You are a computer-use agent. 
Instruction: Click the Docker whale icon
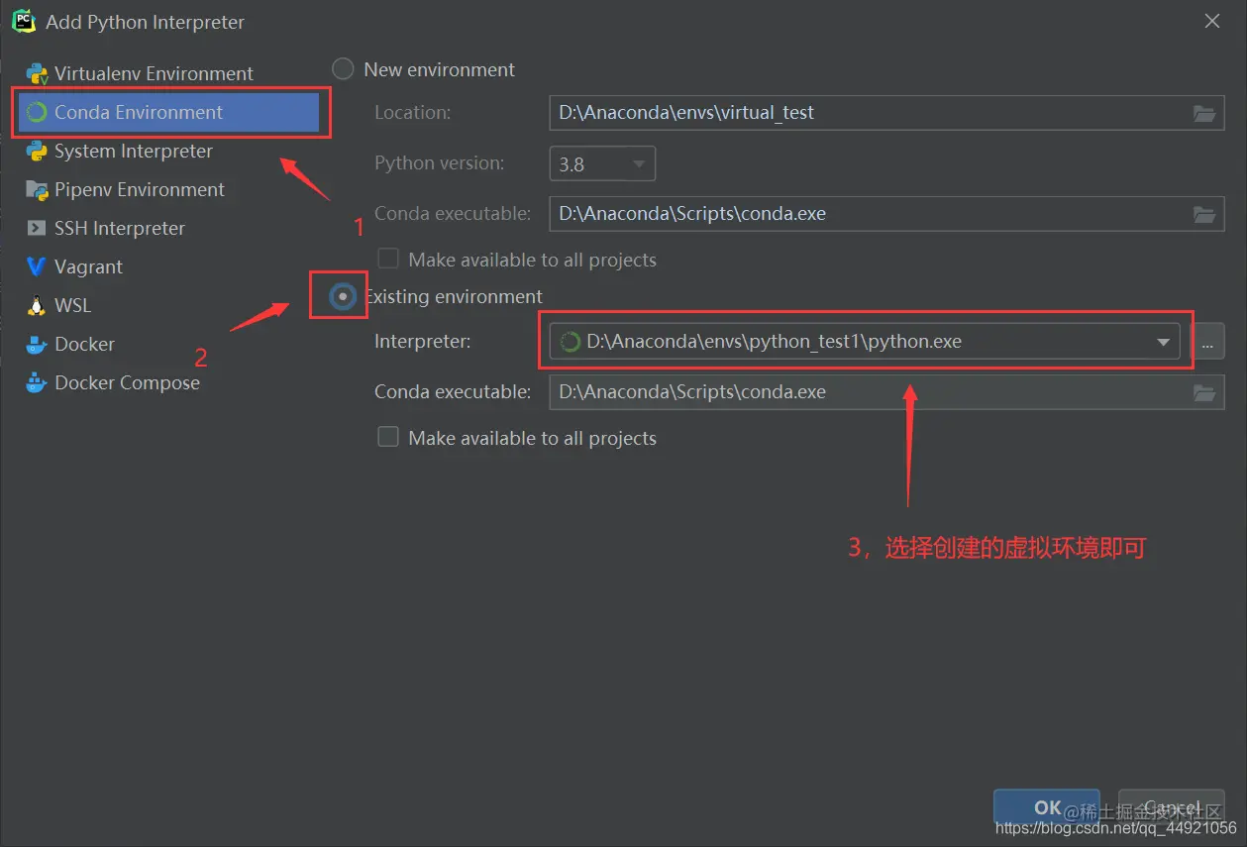click(x=37, y=344)
